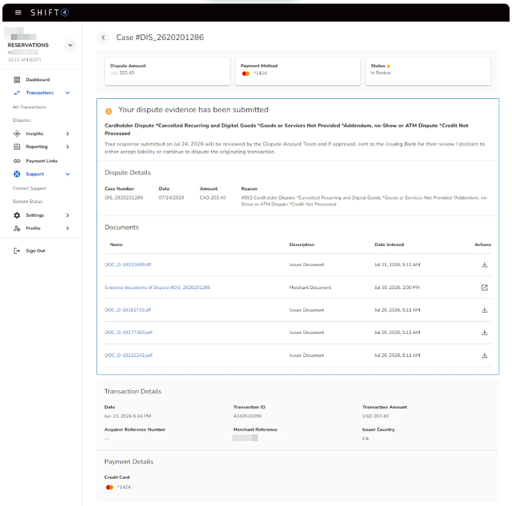The height and width of the screenshot is (506, 512).
Task: Click the Payment Method card
Action: 298,72
